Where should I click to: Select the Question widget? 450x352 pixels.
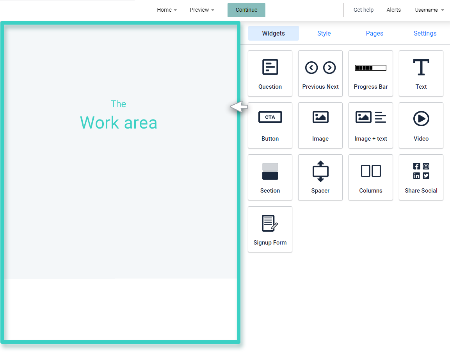270,73
